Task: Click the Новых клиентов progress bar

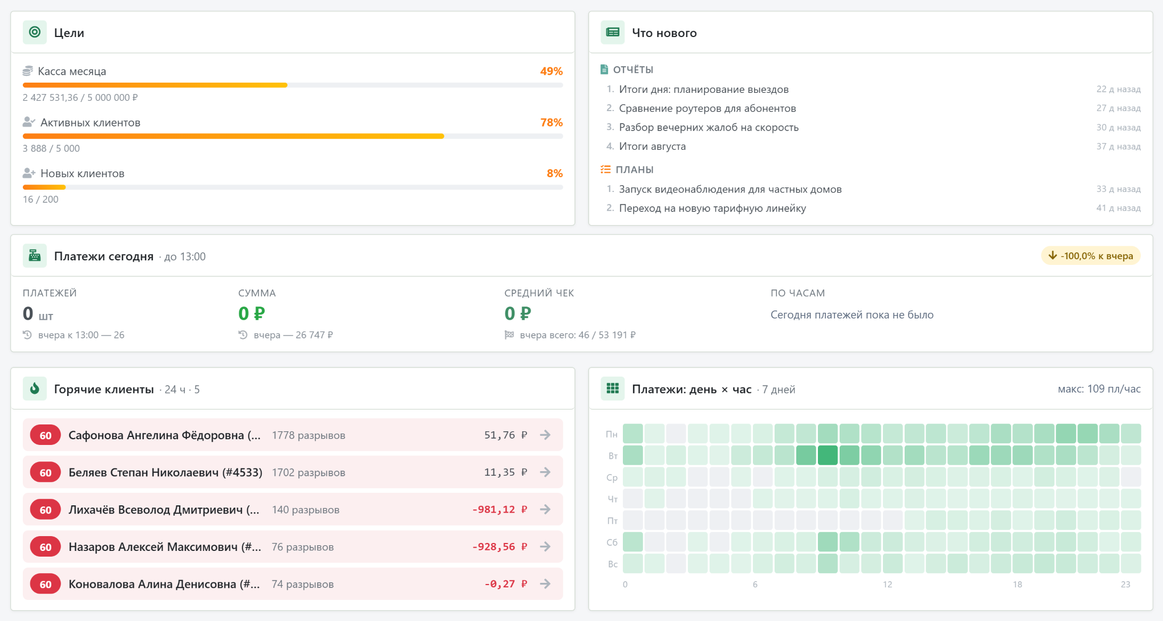Action: point(293,187)
